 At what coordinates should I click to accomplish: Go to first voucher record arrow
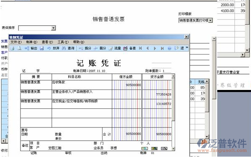(141, 48)
